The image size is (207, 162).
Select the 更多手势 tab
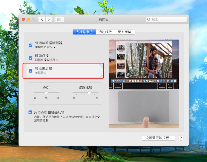click(x=125, y=32)
